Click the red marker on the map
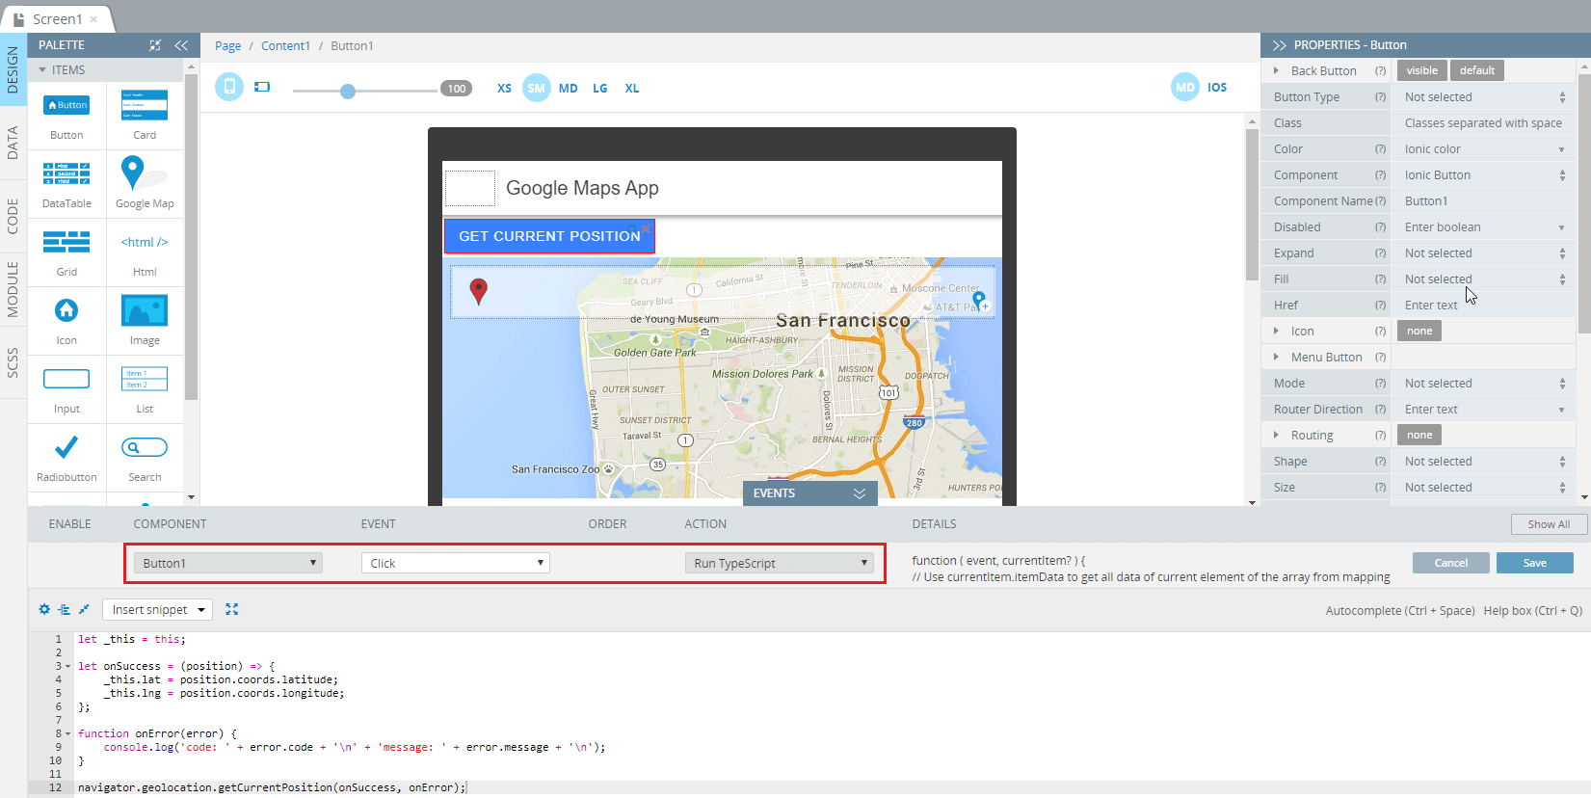The height and width of the screenshot is (798, 1591). (x=478, y=290)
